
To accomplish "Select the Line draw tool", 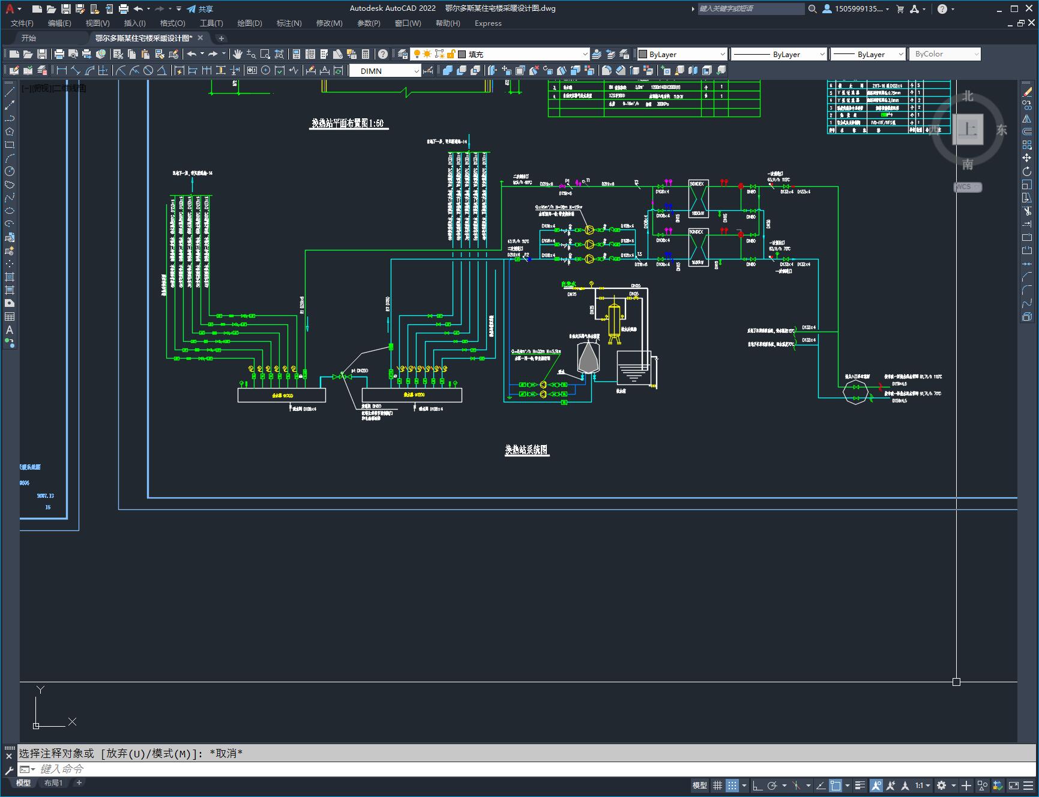I will 10,92.
